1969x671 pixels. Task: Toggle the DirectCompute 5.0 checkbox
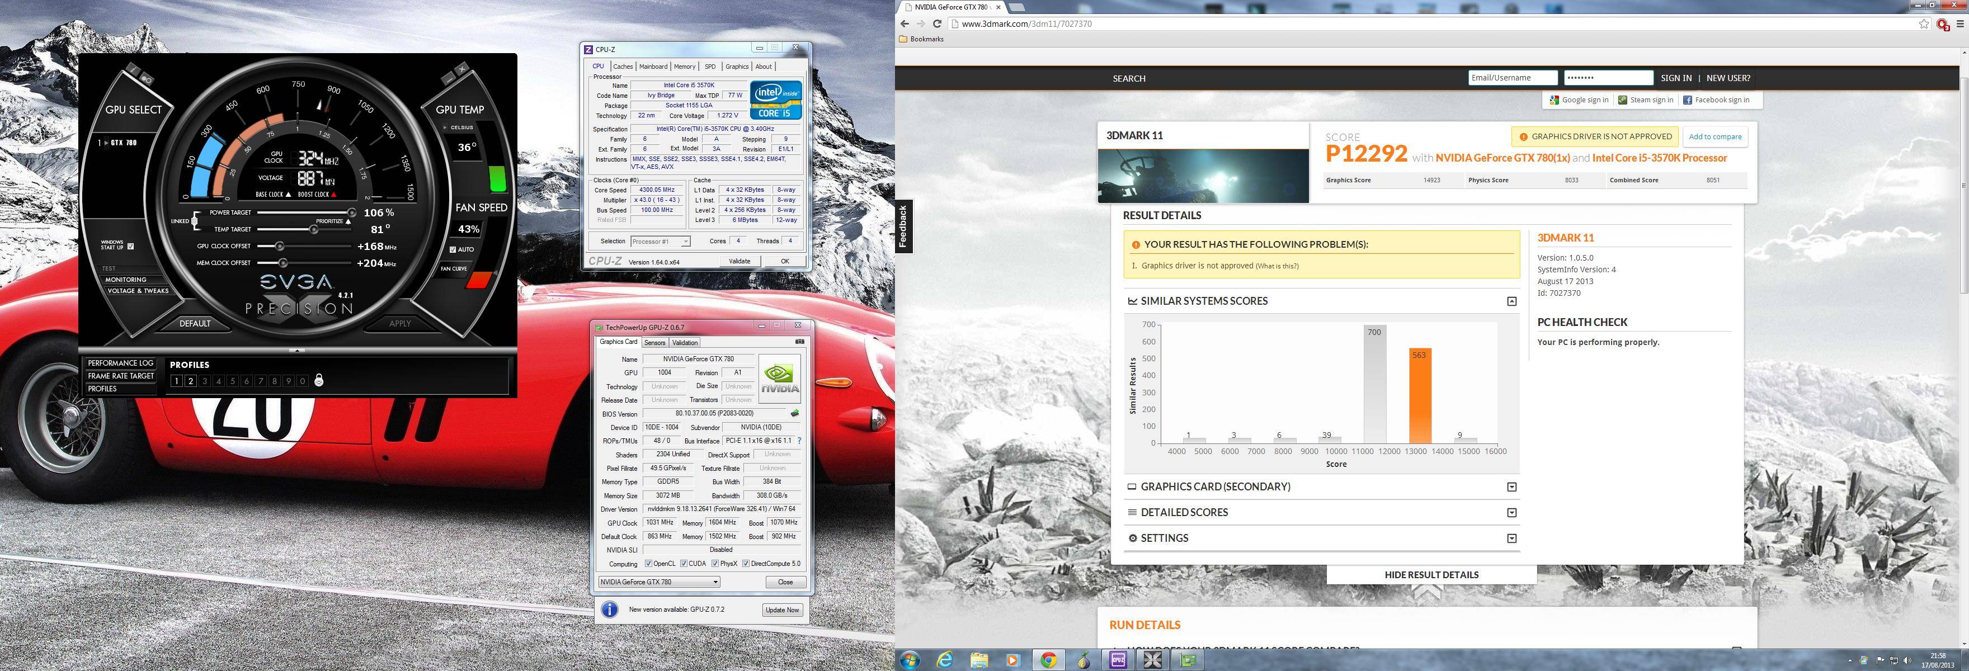point(745,564)
